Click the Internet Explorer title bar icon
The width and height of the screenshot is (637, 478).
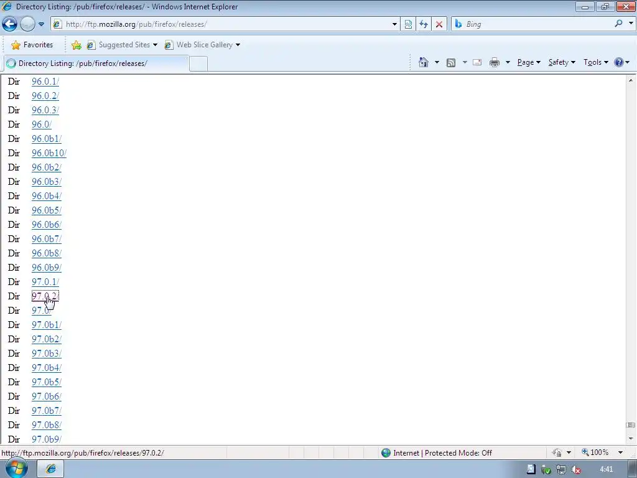click(x=7, y=6)
